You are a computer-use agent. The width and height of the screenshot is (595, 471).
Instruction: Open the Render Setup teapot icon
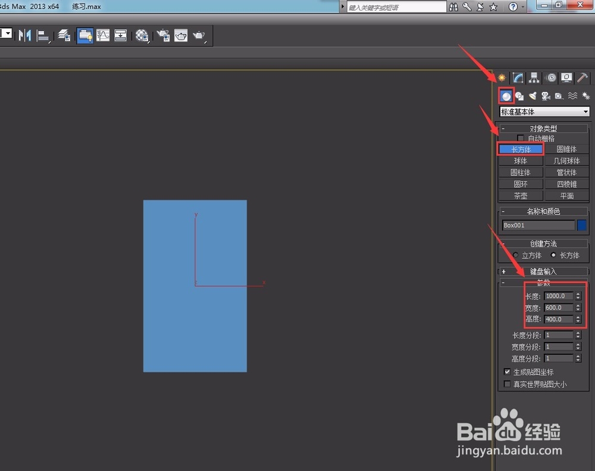tap(163, 36)
